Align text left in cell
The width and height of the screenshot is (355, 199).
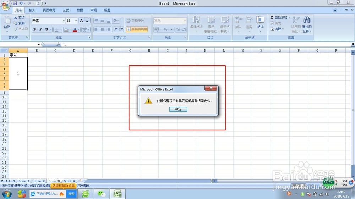[x=96, y=29]
